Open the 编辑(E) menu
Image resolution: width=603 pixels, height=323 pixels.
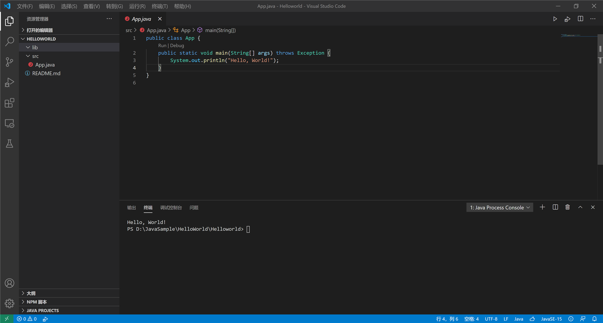(x=47, y=6)
